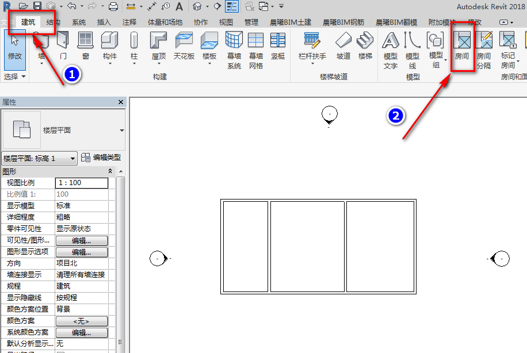This screenshot has height=353, width=527.
Task: Open a file via the folder icon
Action: (23, 6)
